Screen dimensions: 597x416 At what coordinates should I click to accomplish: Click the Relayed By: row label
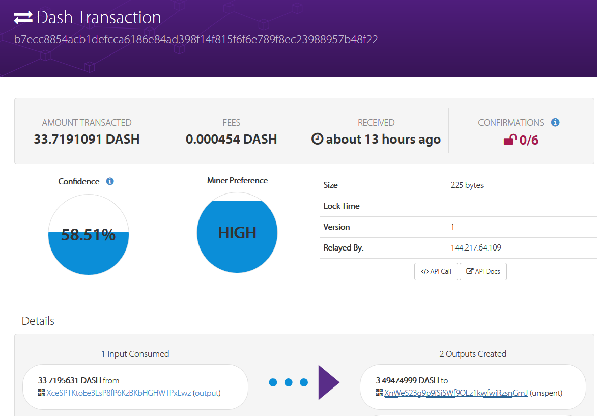pyautogui.click(x=344, y=248)
